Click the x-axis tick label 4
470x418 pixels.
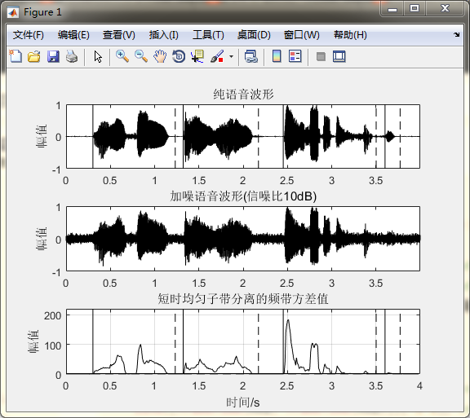pyautogui.click(x=419, y=386)
